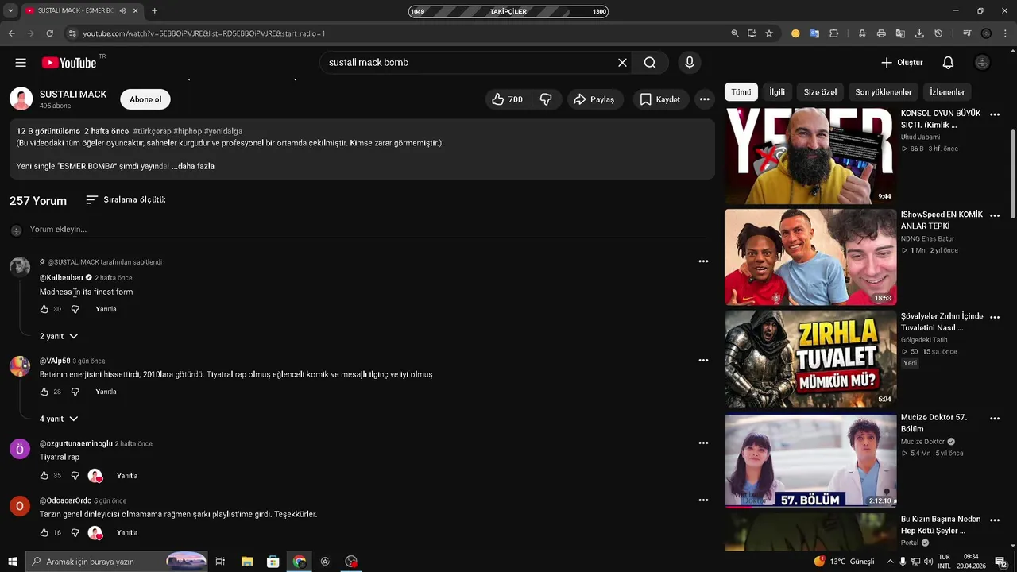Open the Oluştur create menu
Viewport: 1017px width, 572px height.
[902, 63]
